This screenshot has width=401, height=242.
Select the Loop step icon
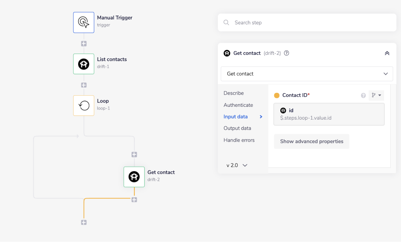[x=83, y=106]
